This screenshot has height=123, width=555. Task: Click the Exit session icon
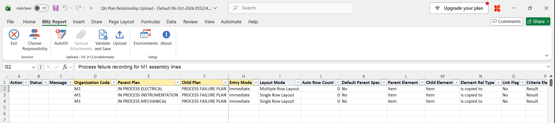coord(14,35)
